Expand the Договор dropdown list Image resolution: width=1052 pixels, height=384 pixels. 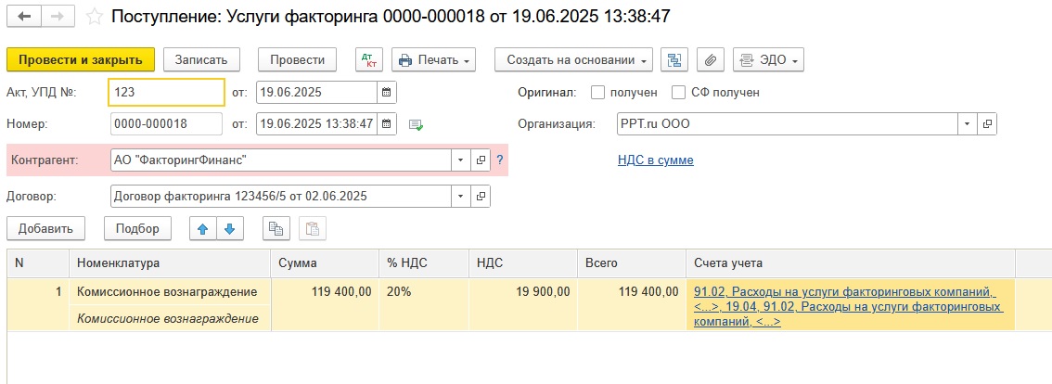[x=461, y=197]
